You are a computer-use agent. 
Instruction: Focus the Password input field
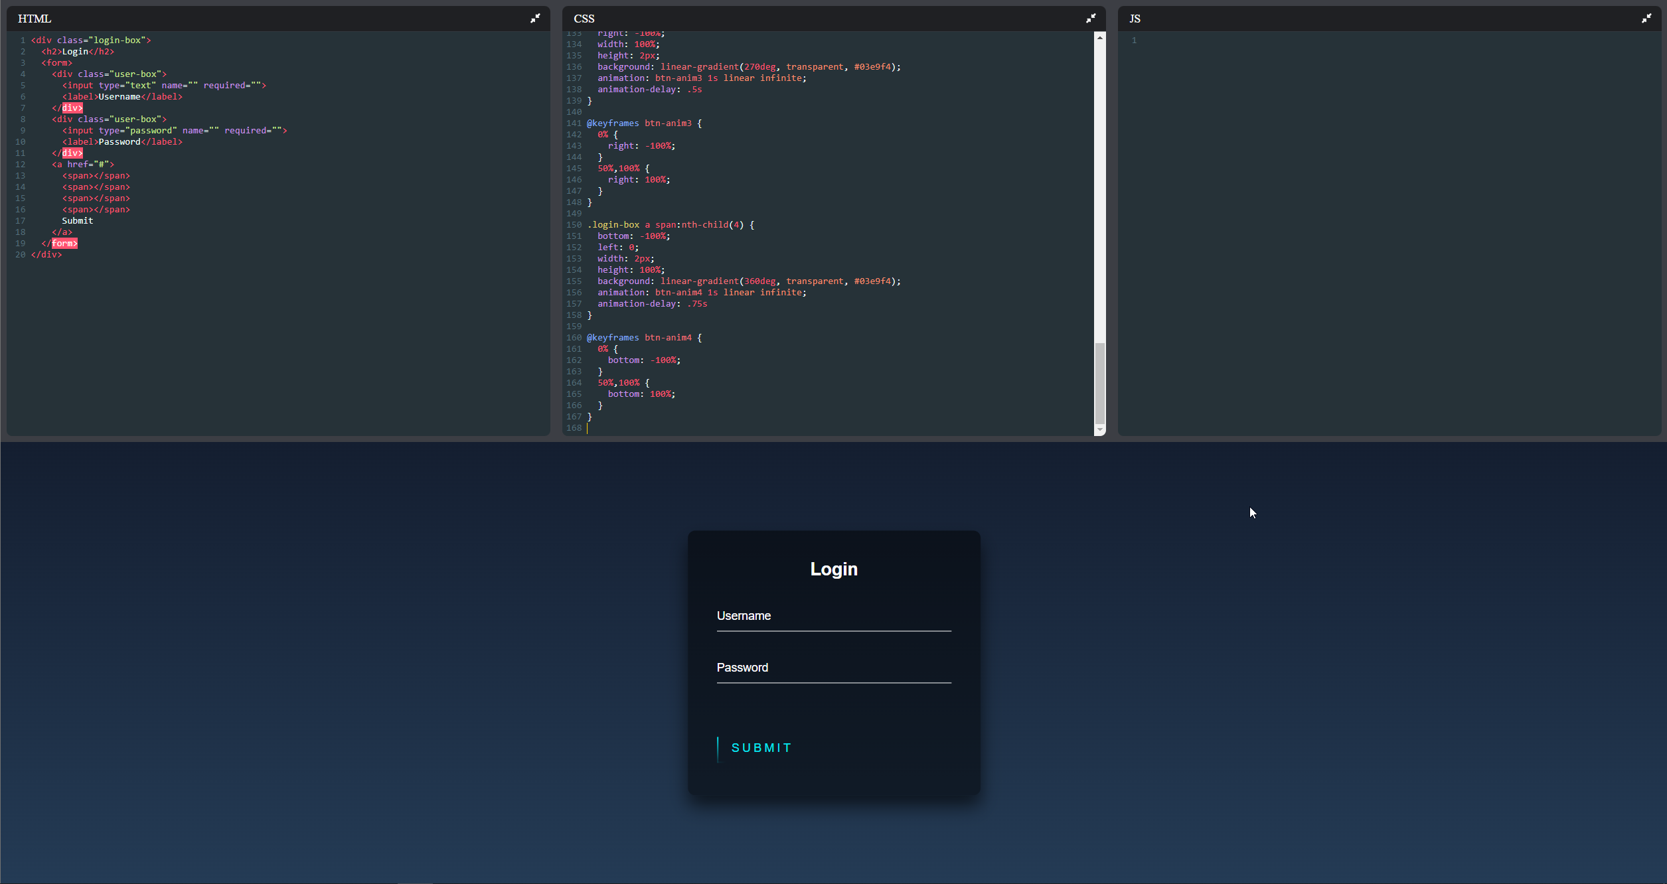pos(833,668)
